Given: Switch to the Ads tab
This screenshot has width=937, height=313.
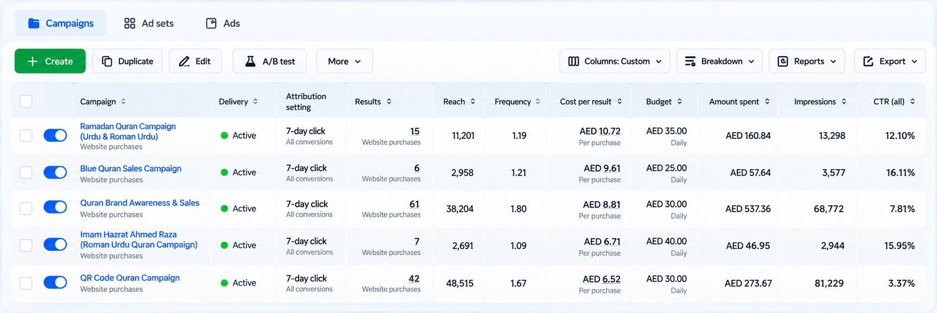Looking at the screenshot, I should [x=223, y=23].
